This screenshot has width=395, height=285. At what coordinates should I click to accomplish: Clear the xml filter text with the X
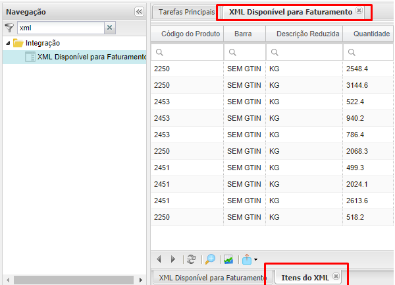coord(109,28)
